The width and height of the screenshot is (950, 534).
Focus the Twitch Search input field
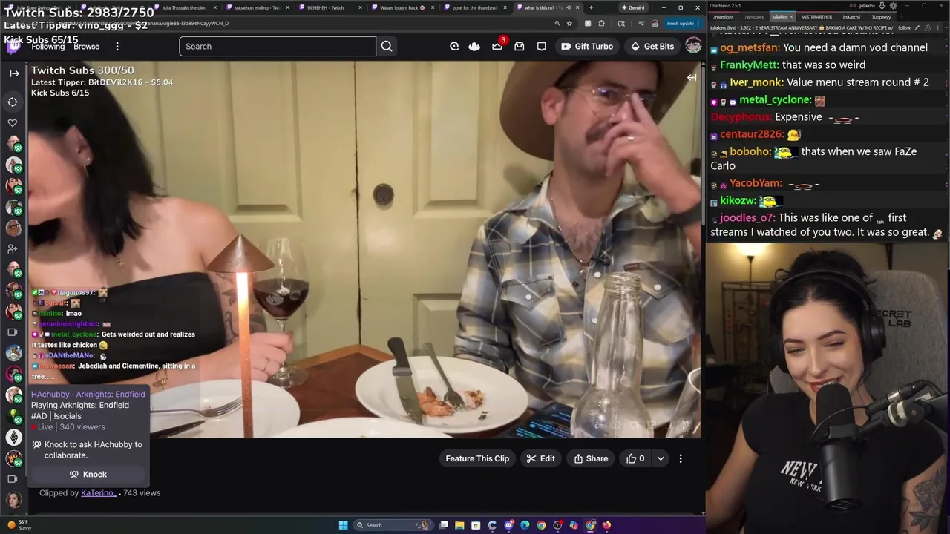coord(278,46)
